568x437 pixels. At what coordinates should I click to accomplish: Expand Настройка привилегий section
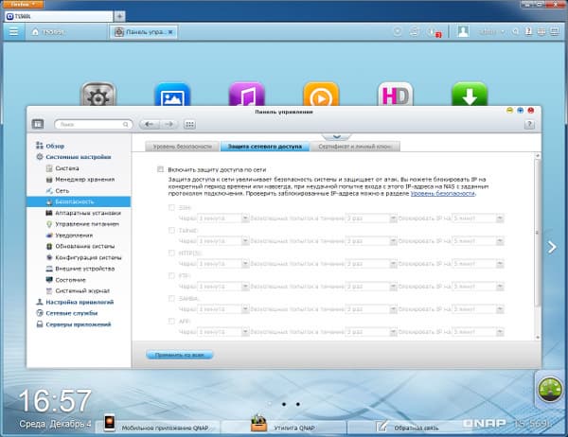click(80, 302)
